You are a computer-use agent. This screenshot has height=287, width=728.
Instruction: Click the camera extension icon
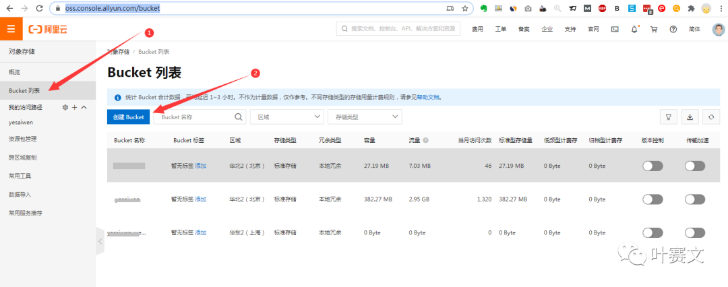click(x=528, y=8)
